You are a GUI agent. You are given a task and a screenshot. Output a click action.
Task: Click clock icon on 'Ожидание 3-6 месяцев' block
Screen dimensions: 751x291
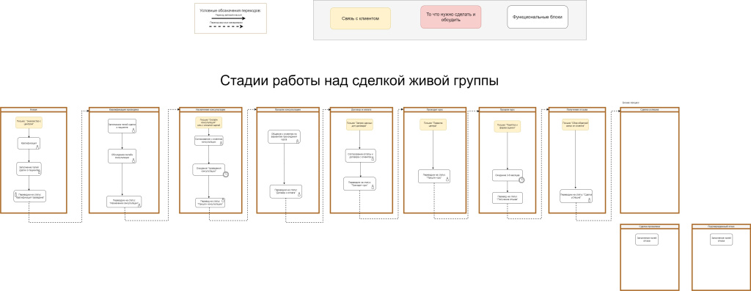(522, 180)
